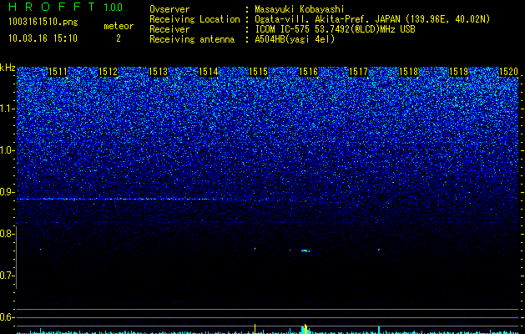The height and width of the screenshot is (334, 525).
Task: Click the 1.0 kHz axis label
Action: tap(8, 150)
